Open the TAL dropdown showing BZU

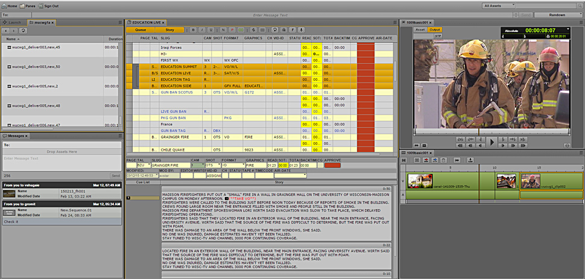click(x=144, y=165)
